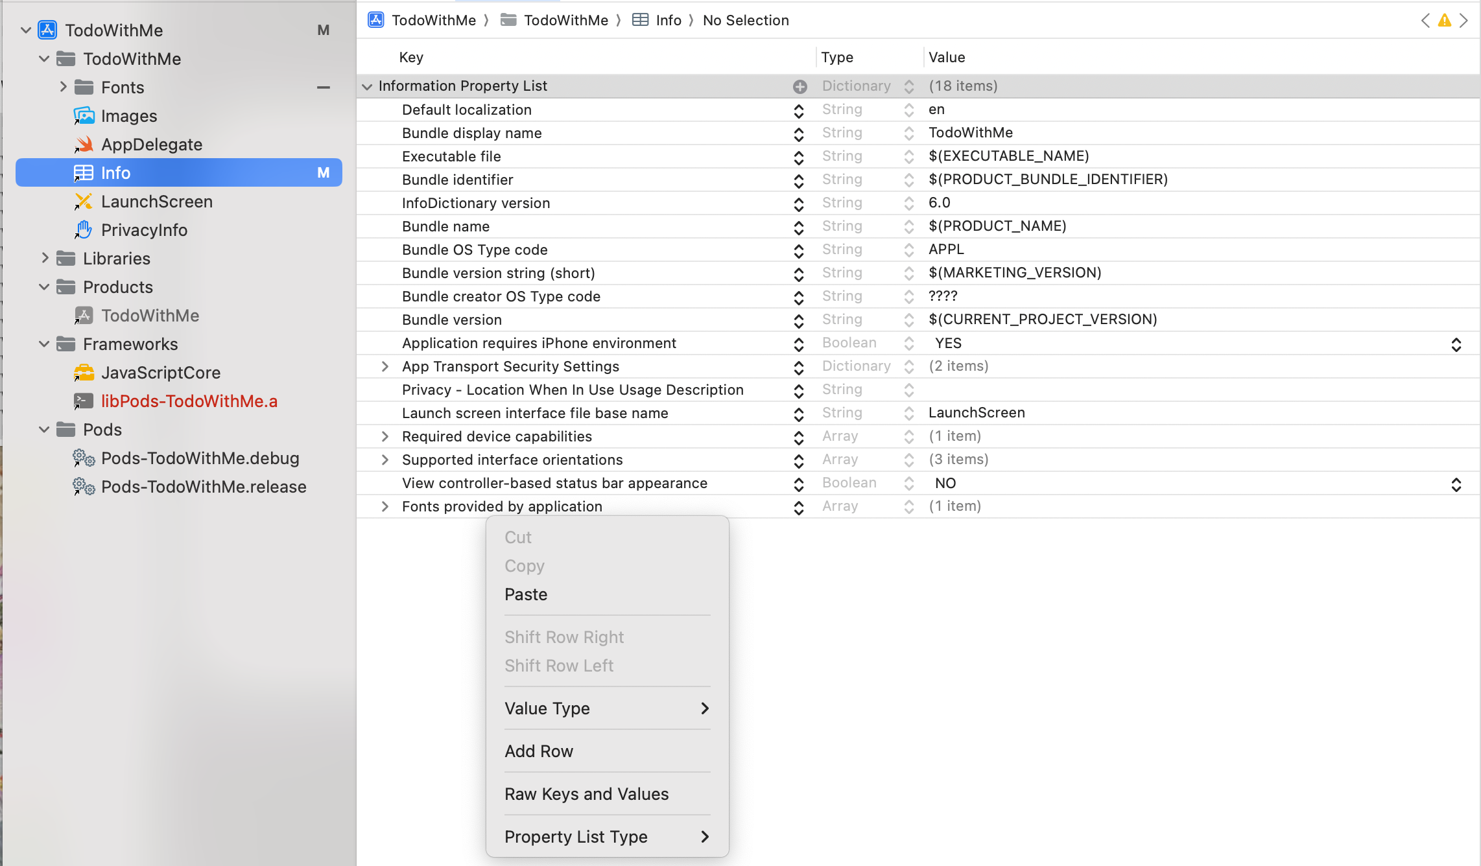Select Raw Keys and Values menu item
Viewport: 1481px width, 866px height.
coord(586,794)
